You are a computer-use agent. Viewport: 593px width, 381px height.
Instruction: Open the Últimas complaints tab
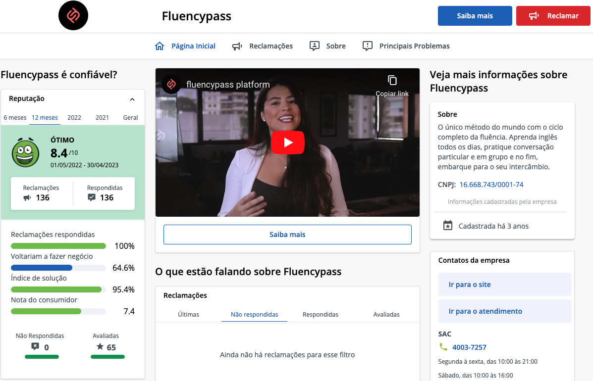[x=188, y=314]
